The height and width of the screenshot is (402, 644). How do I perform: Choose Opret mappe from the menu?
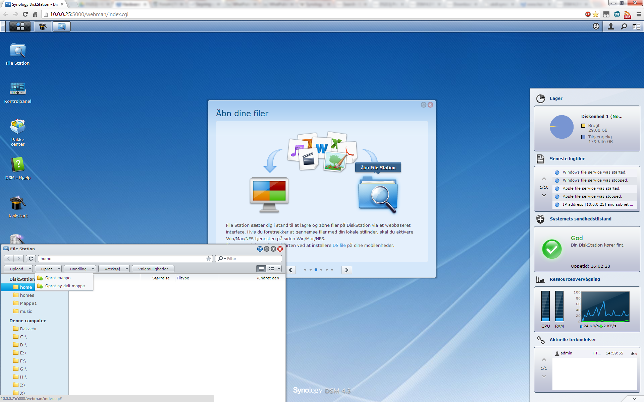tap(64, 278)
